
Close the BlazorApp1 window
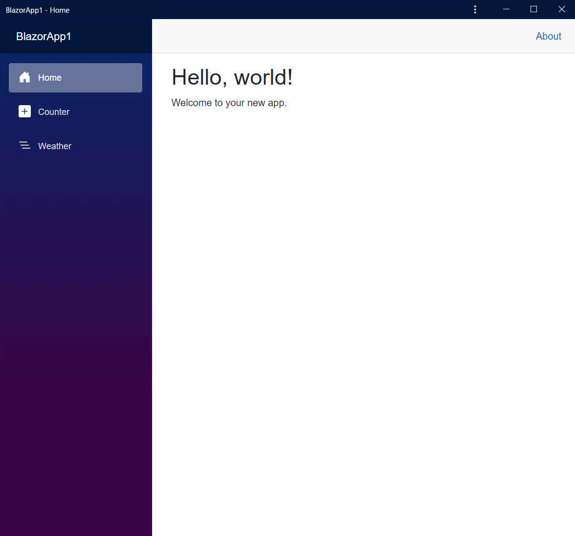pyautogui.click(x=561, y=10)
